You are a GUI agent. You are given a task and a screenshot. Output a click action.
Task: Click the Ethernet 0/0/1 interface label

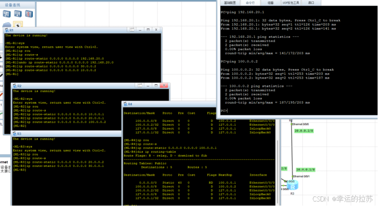[301, 176]
